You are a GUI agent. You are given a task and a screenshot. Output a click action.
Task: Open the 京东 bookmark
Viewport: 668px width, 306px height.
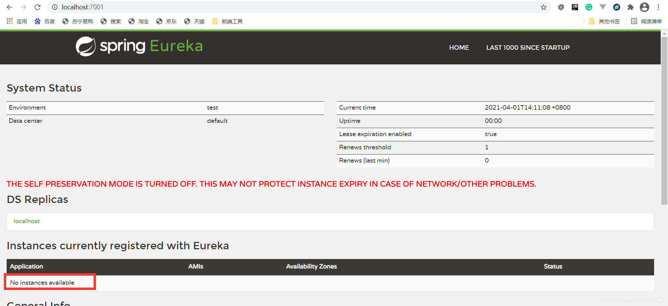click(166, 21)
